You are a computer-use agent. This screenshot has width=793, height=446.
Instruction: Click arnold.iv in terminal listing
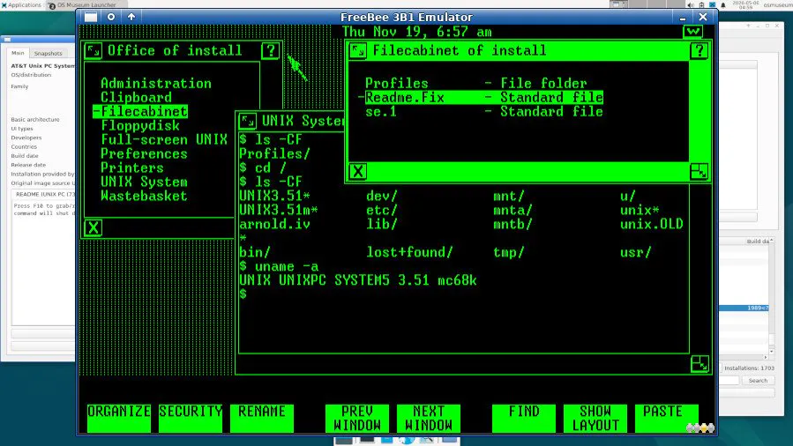(x=274, y=224)
